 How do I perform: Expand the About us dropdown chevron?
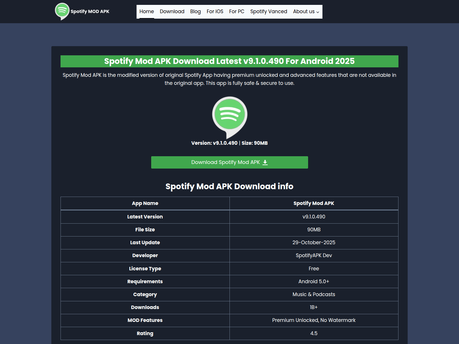pyautogui.click(x=318, y=12)
